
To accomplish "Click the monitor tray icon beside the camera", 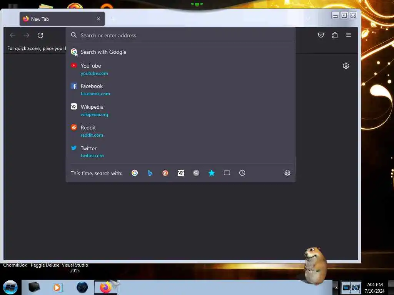I will coord(346,287).
